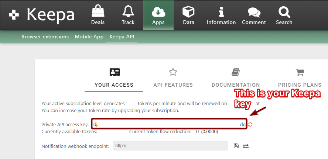Click 'Notification webhook endpoint:' label

point(75,146)
